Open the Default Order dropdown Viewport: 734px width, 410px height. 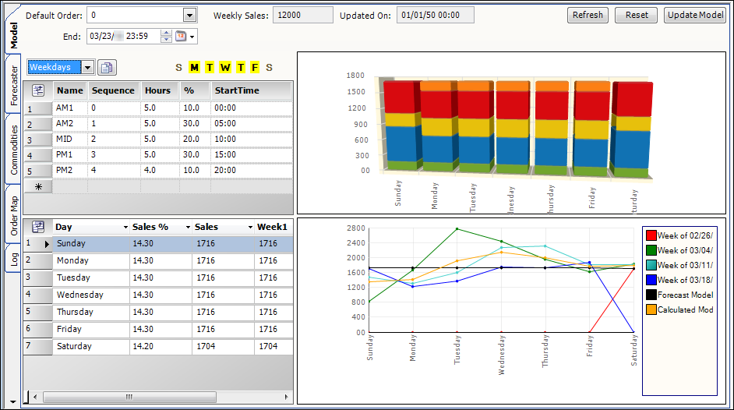189,15
